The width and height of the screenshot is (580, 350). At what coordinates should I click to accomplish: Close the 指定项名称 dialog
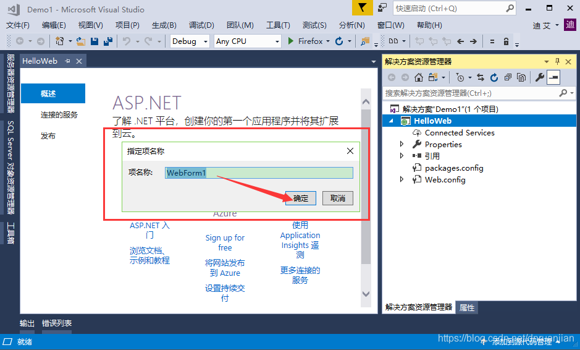(350, 151)
